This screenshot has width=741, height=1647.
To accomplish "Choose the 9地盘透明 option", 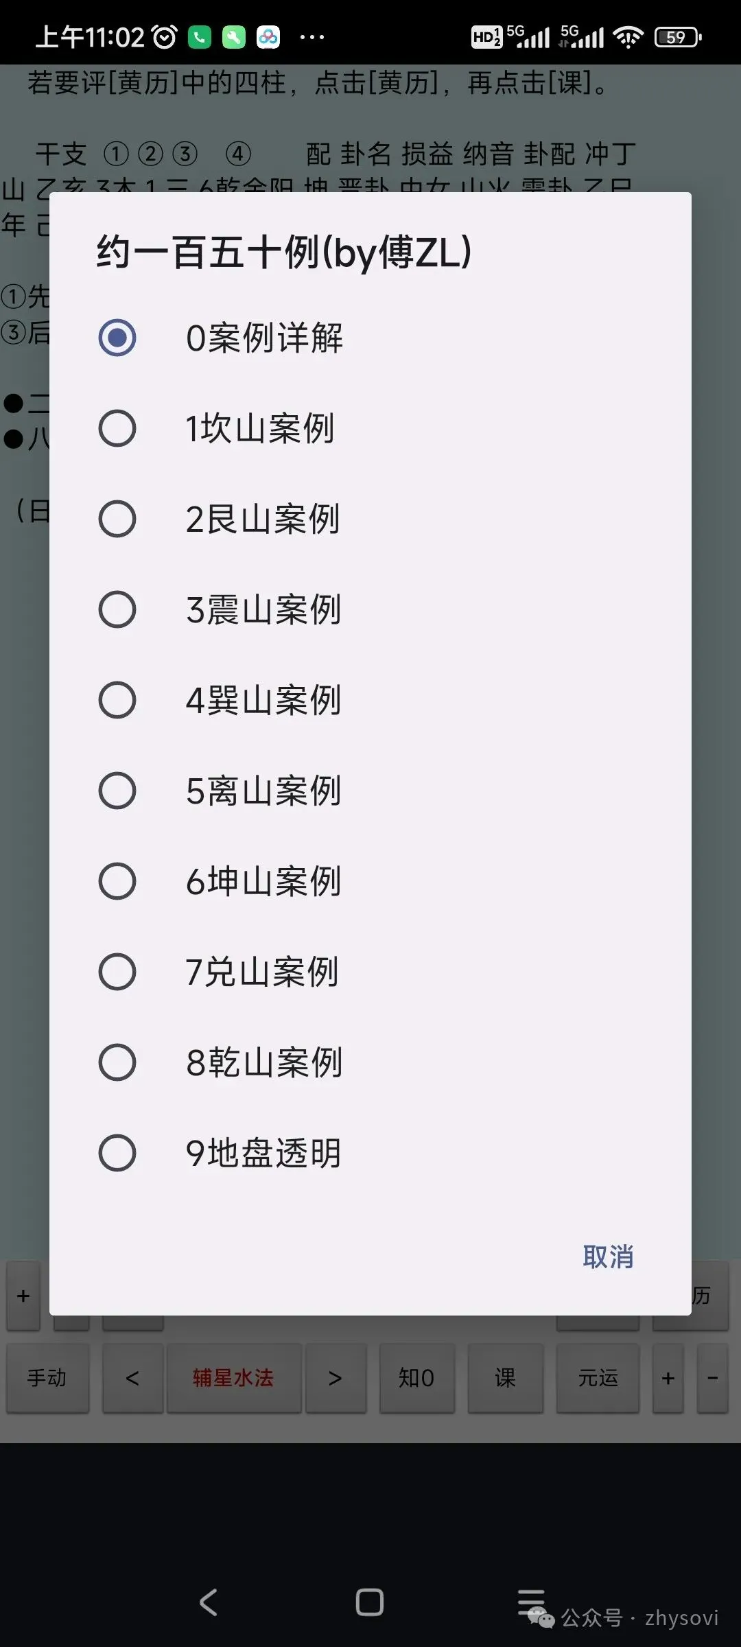I will coord(370,1153).
